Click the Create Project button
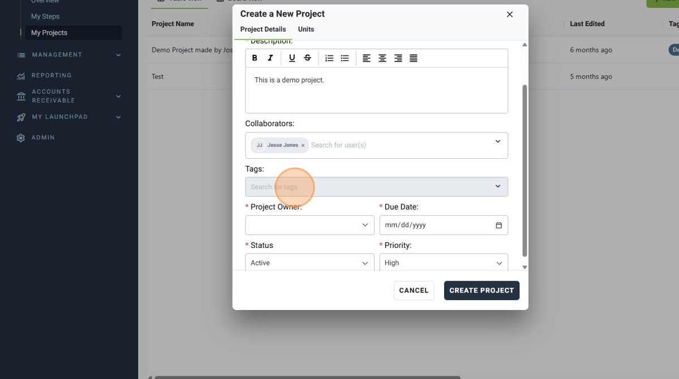The width and height of the screenshot is (679, 379). pos(482,290)
